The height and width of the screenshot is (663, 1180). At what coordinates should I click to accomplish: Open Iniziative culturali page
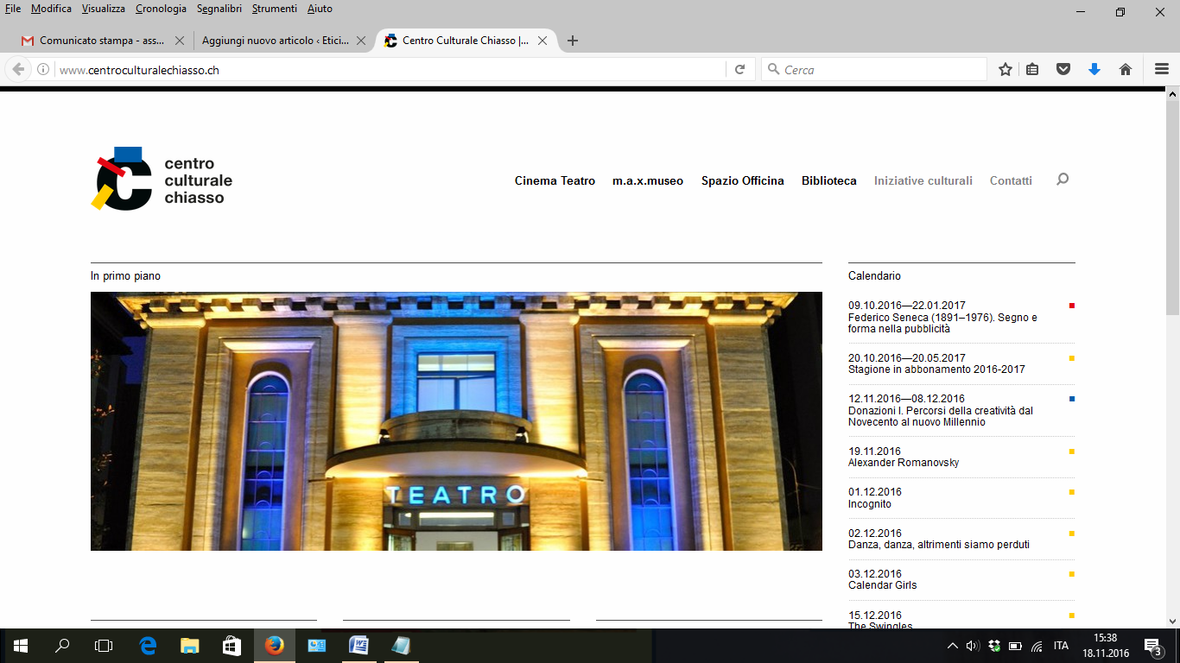(923, 180)
